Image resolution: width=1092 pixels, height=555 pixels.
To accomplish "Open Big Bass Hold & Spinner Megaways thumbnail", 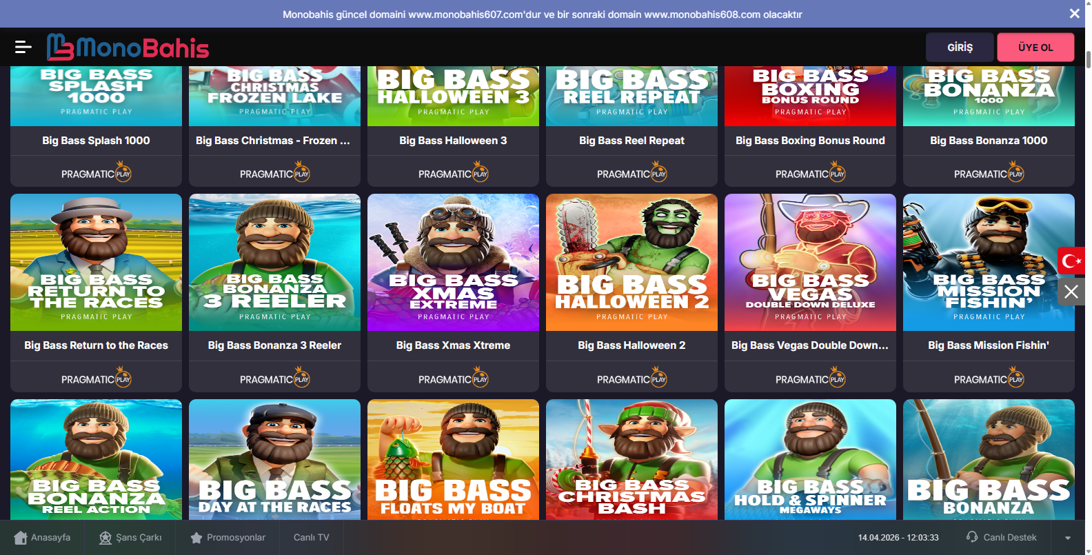I will pyautogui.click(x=810, y=459).
